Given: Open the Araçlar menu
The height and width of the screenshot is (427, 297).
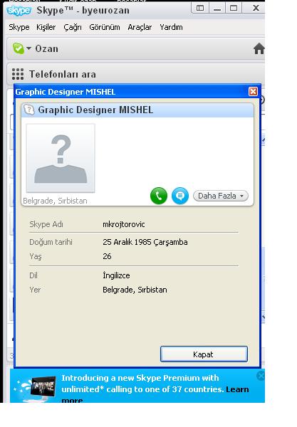Looking at the screenshot, I should coord(140,28).
